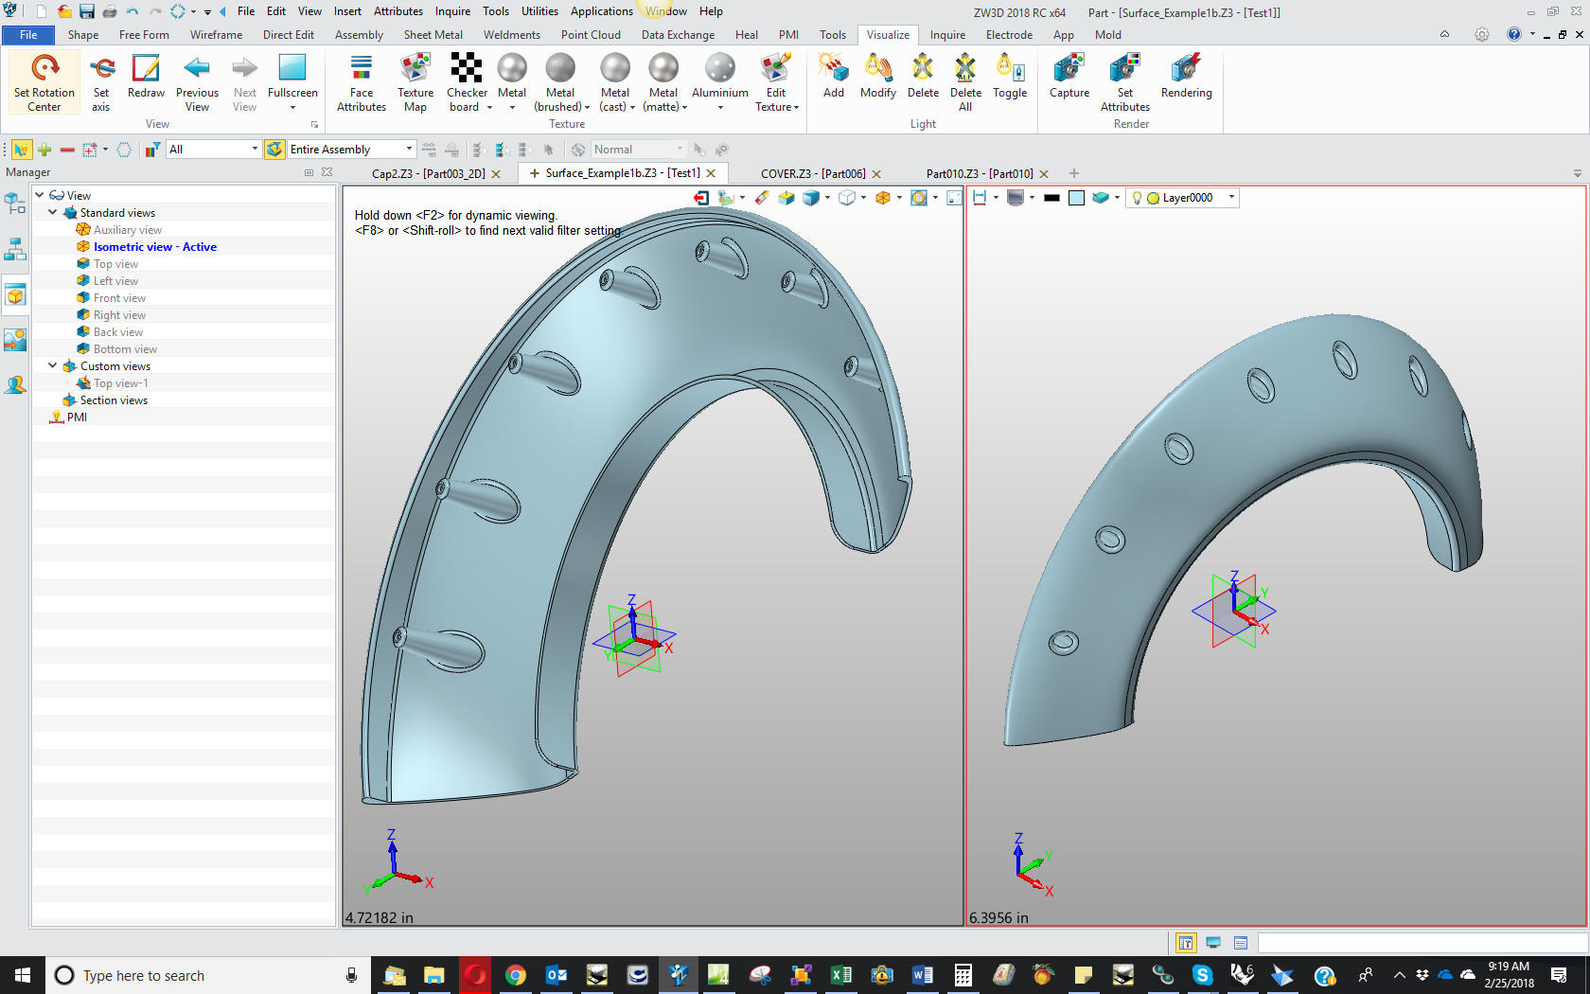Delete a light using the Delete icon
Viewport: 1590px width, 994px height.
(923, 77)
